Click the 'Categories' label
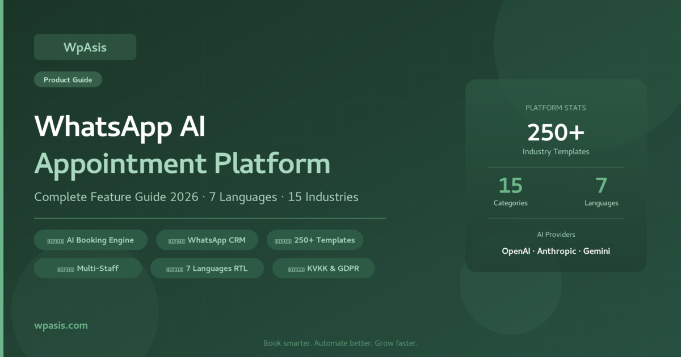This screenshot has width=681, height=357. tap(511, 203)
